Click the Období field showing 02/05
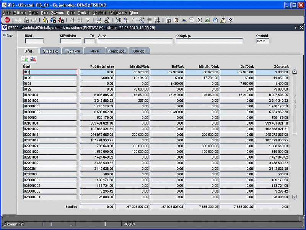 [x=263, y=41]
